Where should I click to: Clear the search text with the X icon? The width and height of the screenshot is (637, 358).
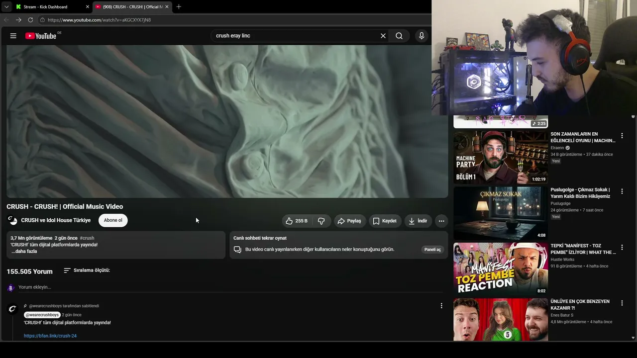click(383, 36)
